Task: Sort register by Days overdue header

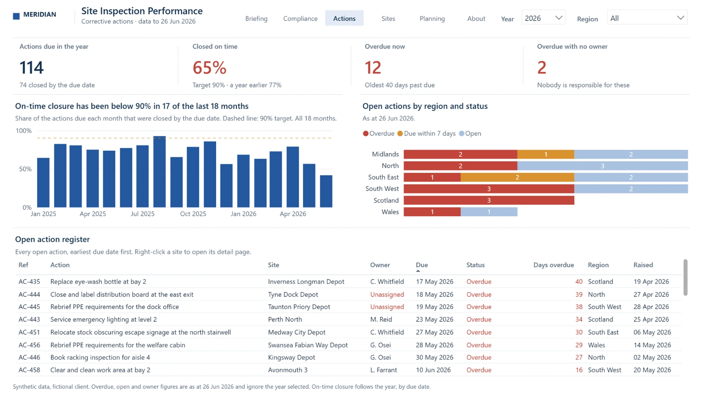Action: tap(554, 265)
